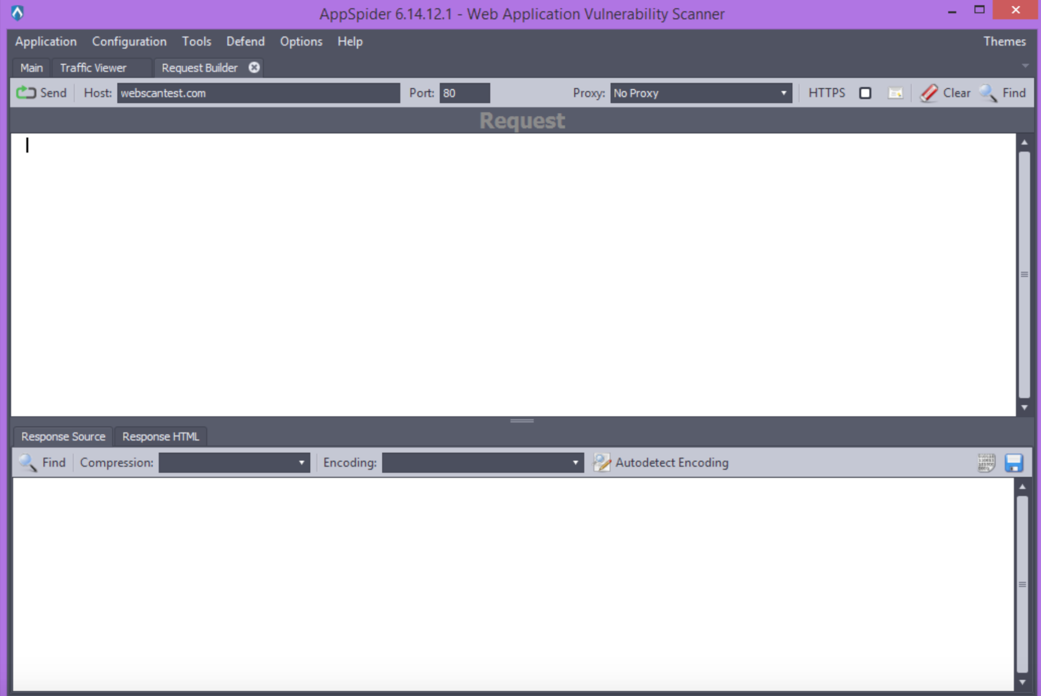Enable the HTTPS checkbox

point(865,93)
